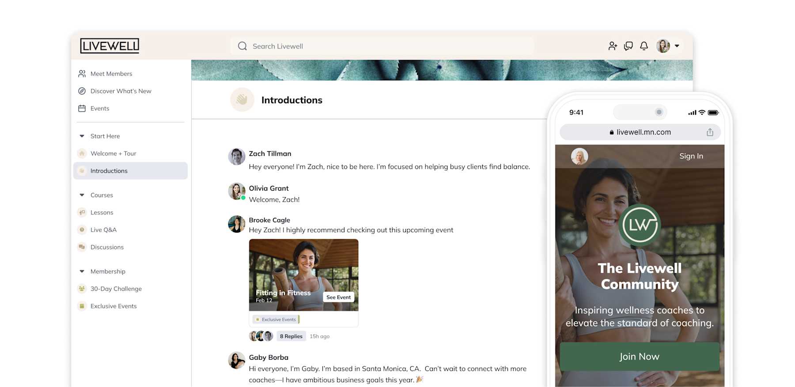Click Zach Tillman's name
The height and width of the screenshot is (387, 795).
coord(270,154)
